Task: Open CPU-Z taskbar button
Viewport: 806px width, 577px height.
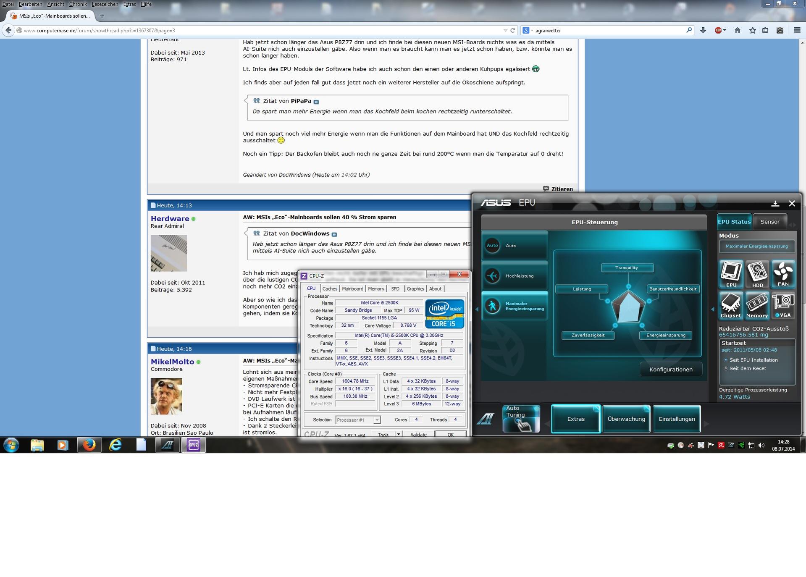Action: [x=193, y=445]
